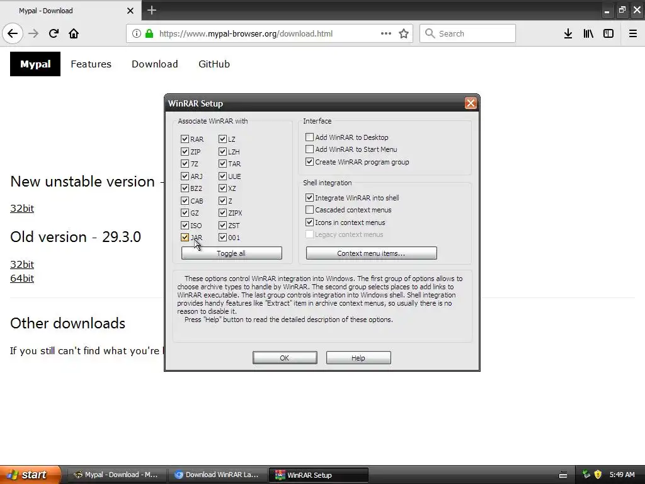Click the browser forward arrow
This screenshot has height=484, width=645.
[33, 33]
